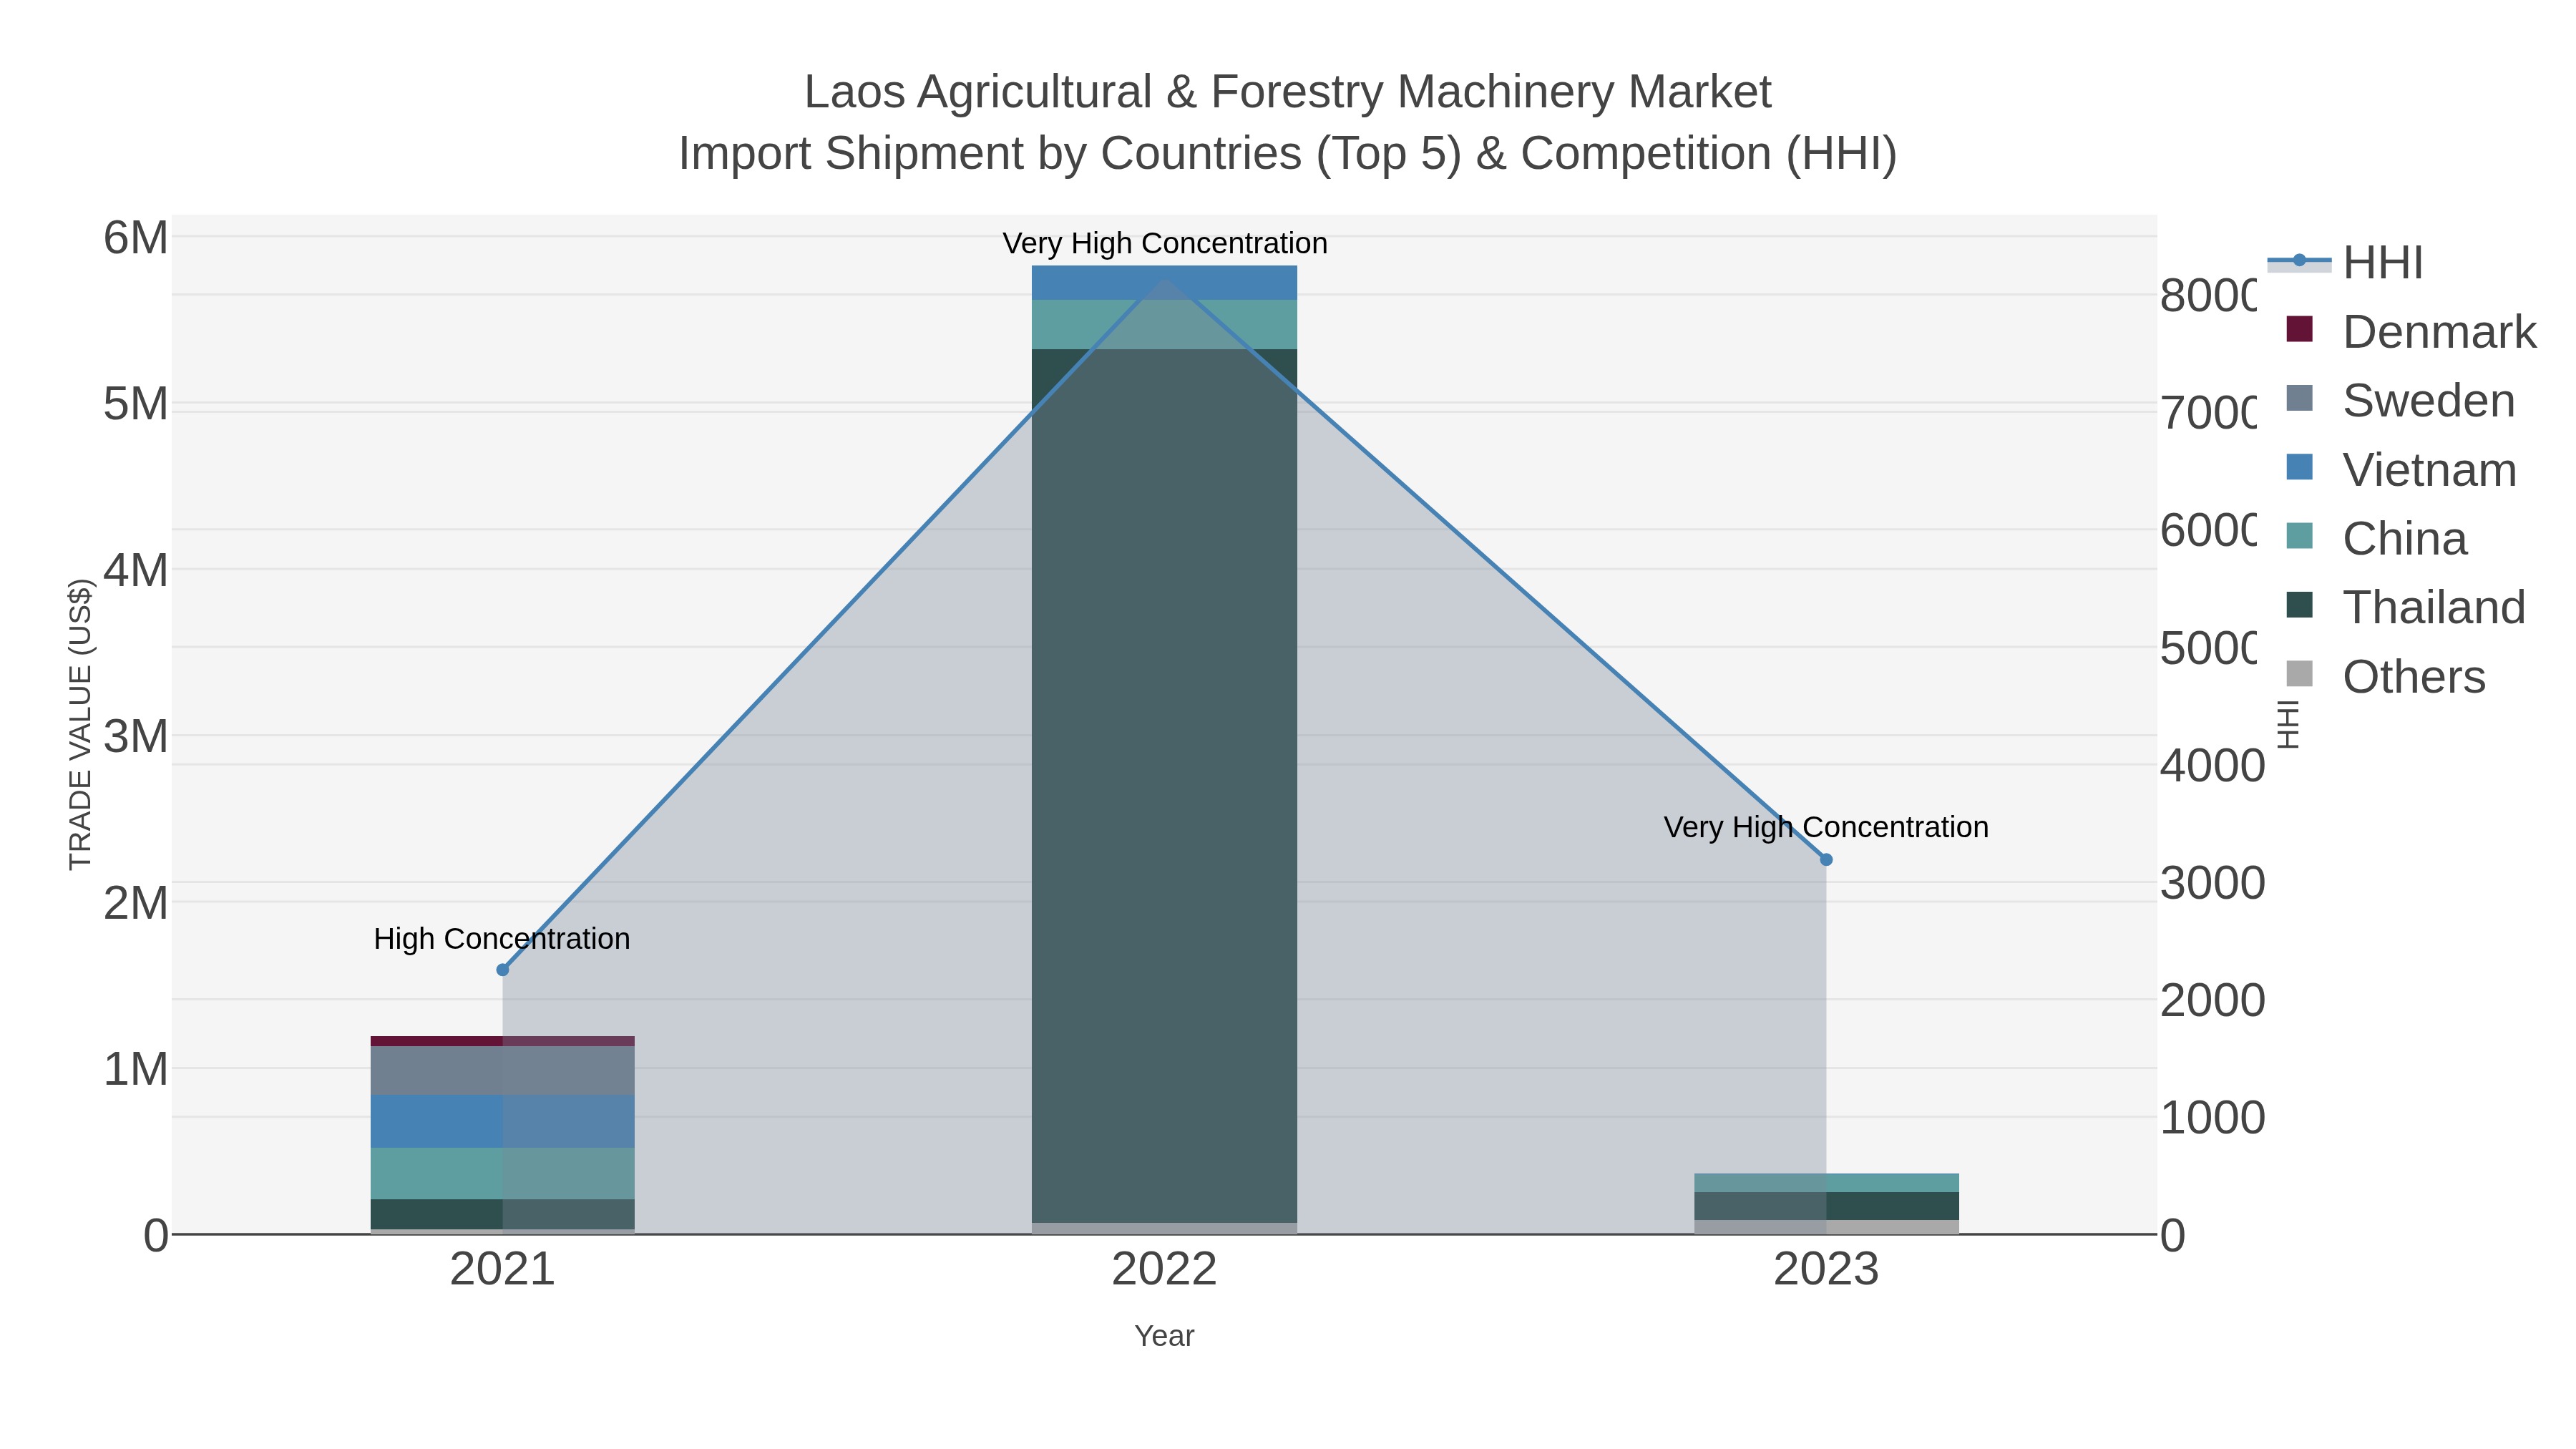Viewport: 2576px width, 1449px height.
Task: Click the 3M y-axis tick label
Action: click(136, 737)
